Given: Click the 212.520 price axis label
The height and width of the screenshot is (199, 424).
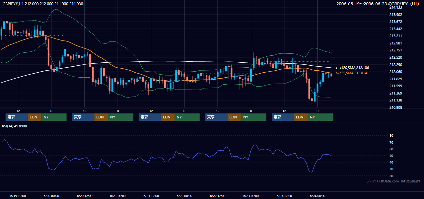Looking at the screenshot, I should pos(395,57).
